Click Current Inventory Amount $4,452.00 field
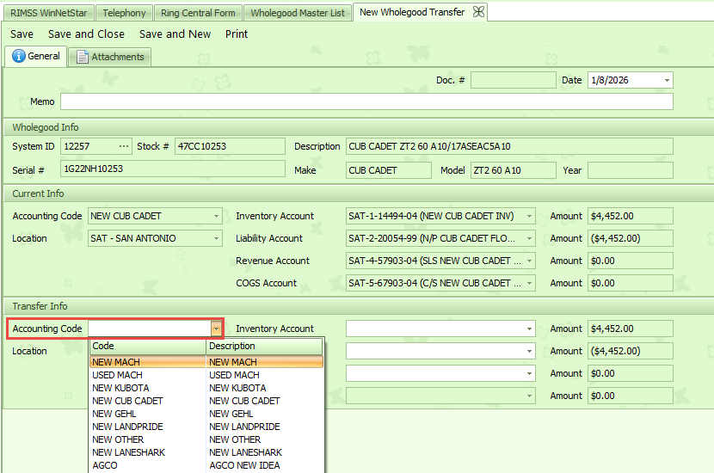Image resolution: width=714 pixels, height=473 pixels. click(631, 216)
